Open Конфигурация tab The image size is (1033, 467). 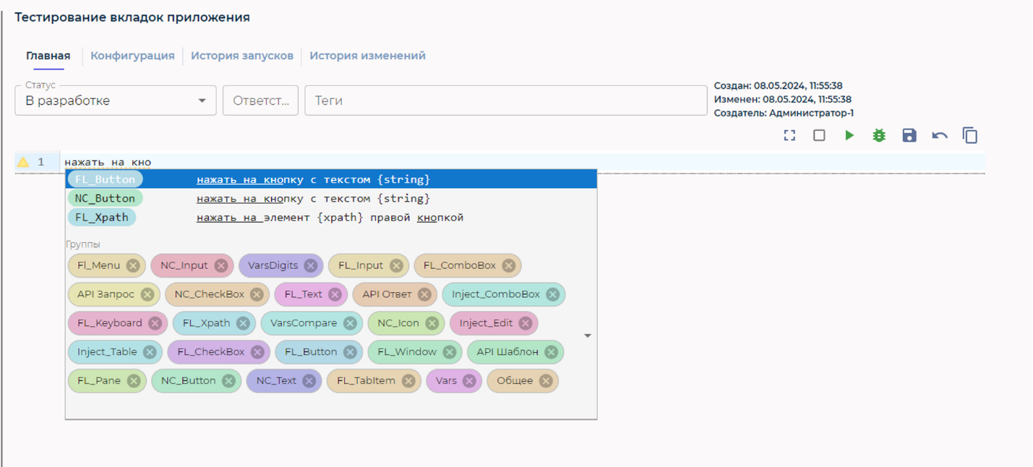pos(132,56)
